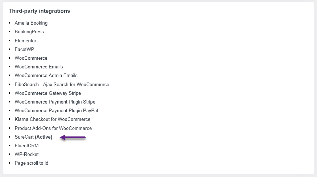Image resolution: width=317 pixels, height=177 pixels.
Task: Choose Klarna Checkout for WooCommerce
Action: pyautogui.click(x=52, y=119)
